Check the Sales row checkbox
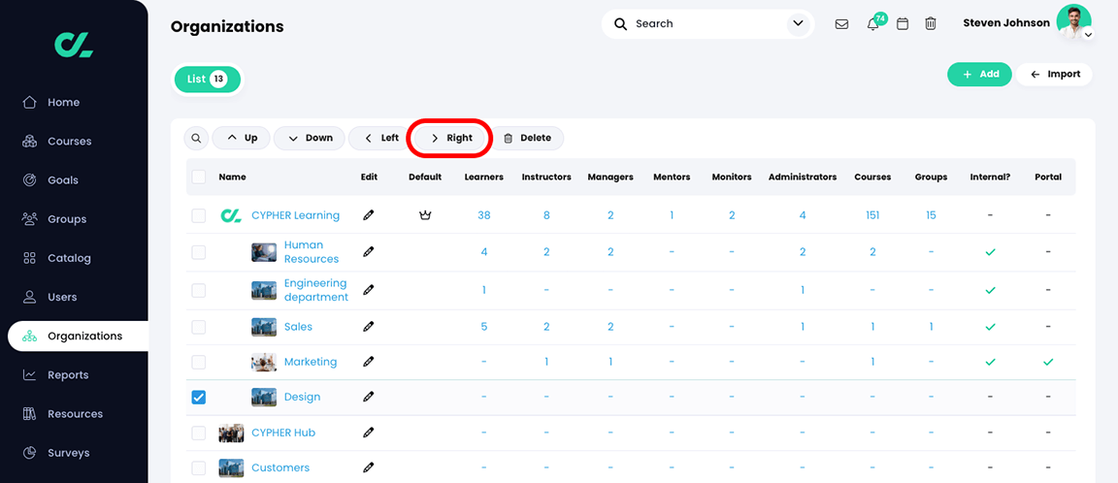 [x=199, y=326]
